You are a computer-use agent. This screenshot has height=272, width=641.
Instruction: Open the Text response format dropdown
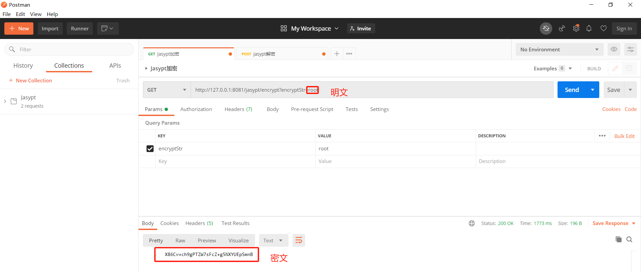click(273, 240)
